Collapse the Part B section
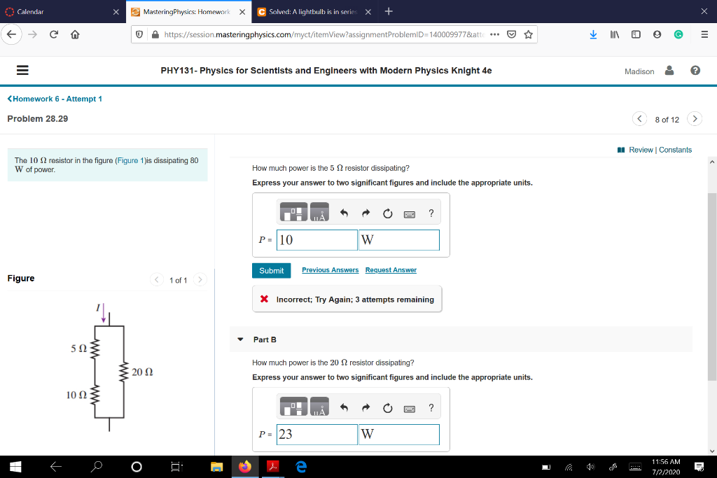Viewport: 717px width, 478px height. click(242, 339)
